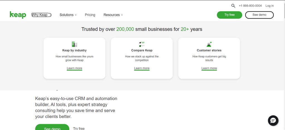Click the Try free text link below the paragraph
This screenshot has width=285, height=130.
[79, 128]
